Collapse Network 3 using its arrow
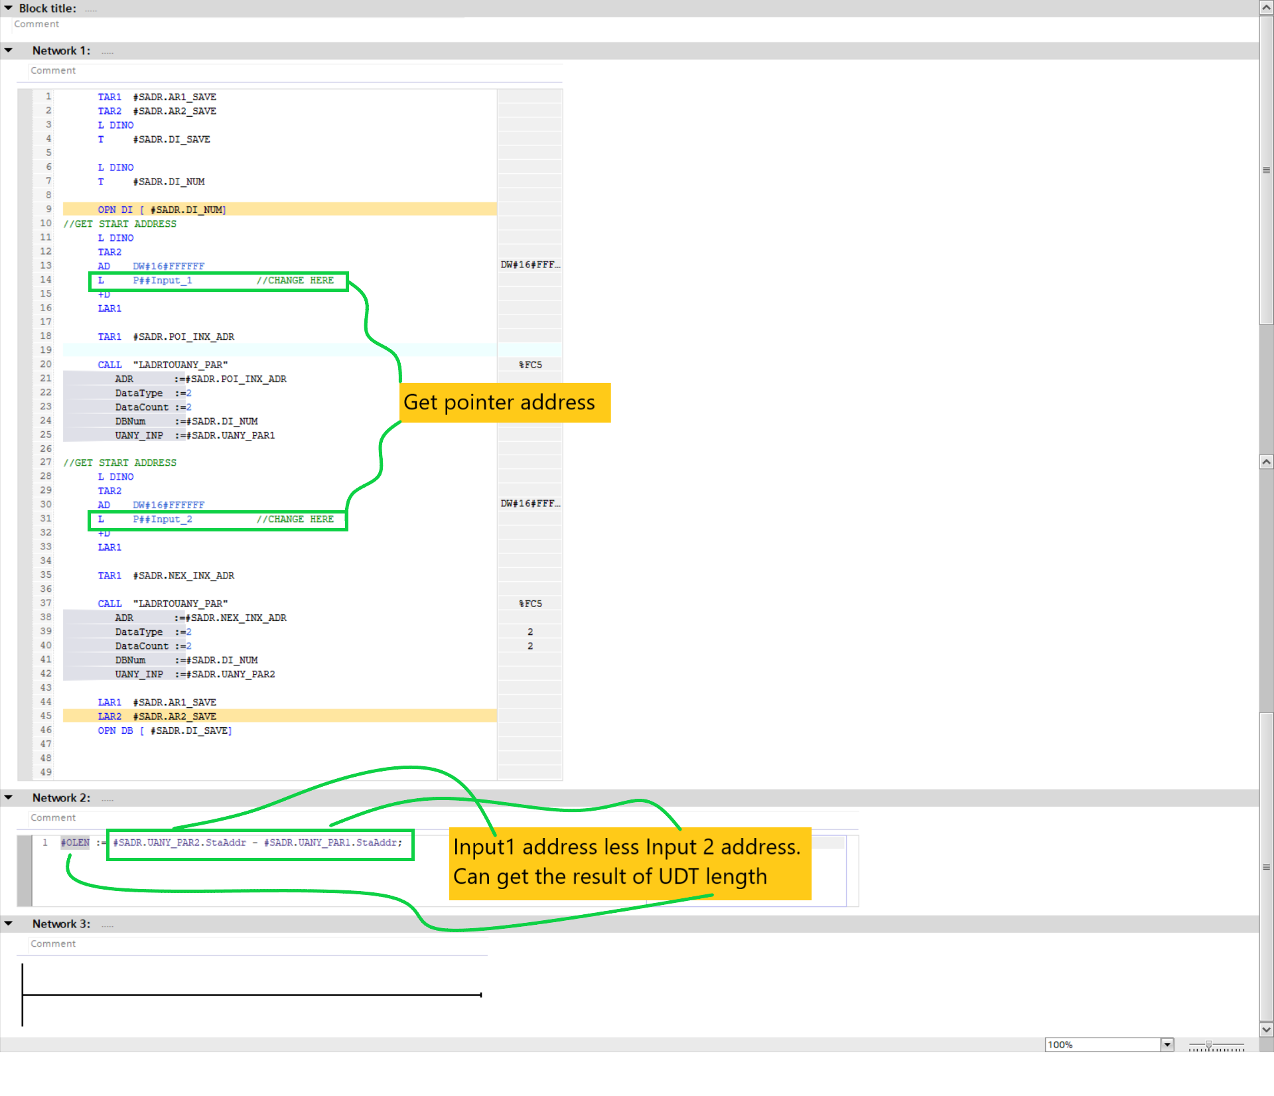The height and width of the screenshot is (1096, 1274). tap(8, 924)
